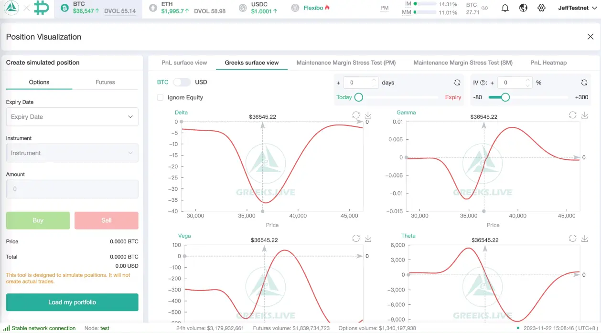The width and height of the screenshot is (601, 333).
Task: Toggle the BTC/USD currency switch
Action: click(x=182, y=82)
